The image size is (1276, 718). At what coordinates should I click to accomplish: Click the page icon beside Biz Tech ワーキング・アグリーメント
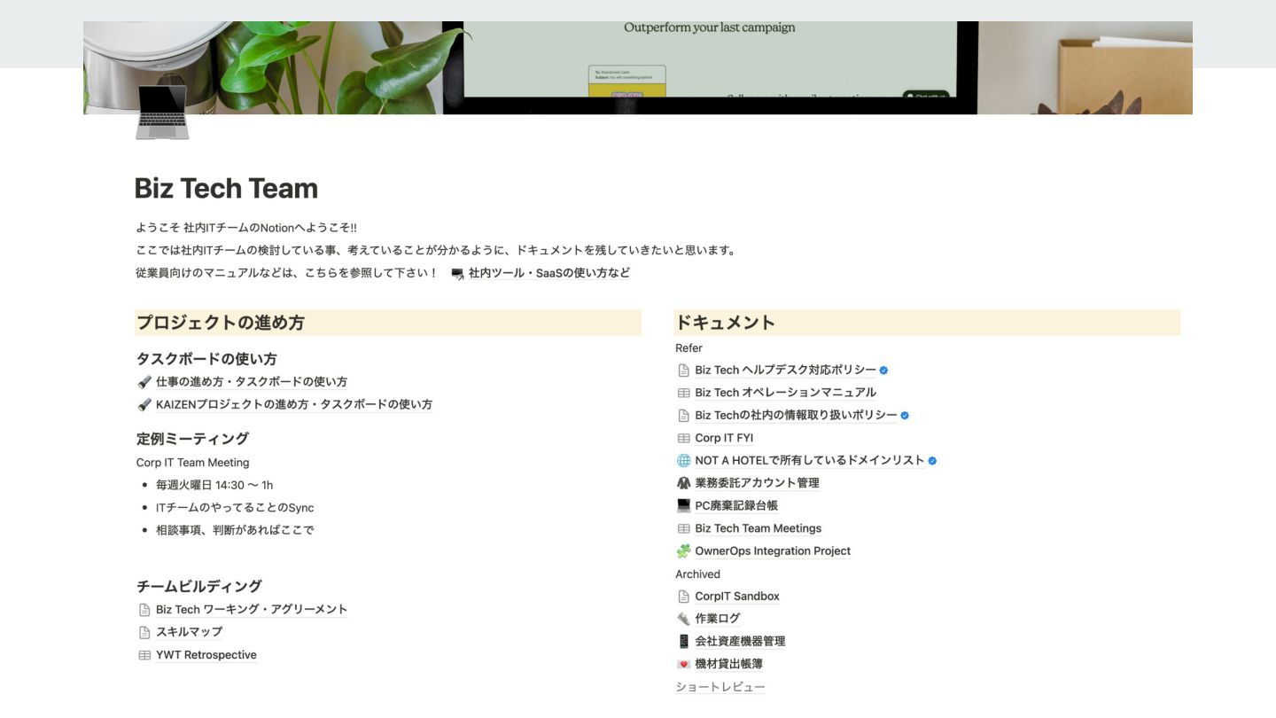pos(144,610)
